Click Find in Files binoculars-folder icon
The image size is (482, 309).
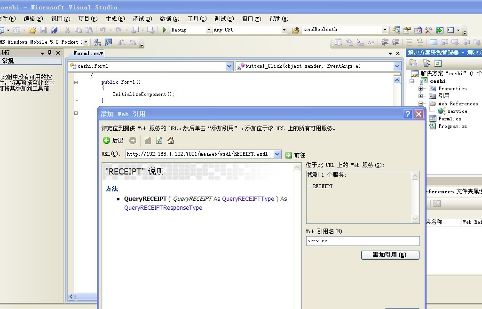click(x=295, y=30)
